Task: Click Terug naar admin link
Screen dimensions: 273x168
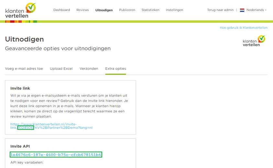Action: tap(220, 10)
